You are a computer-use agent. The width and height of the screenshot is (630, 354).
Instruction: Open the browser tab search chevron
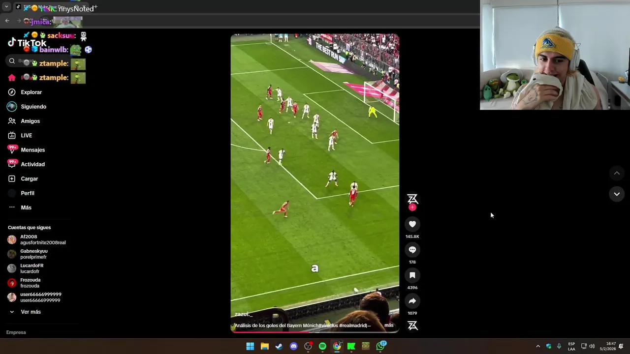click(x=6, y=7)
